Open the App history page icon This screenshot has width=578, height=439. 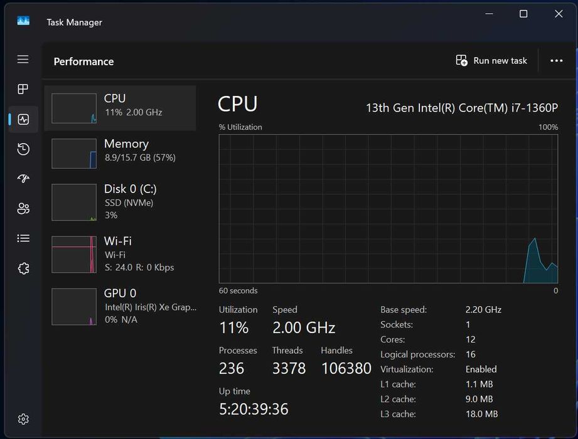tap(23, 149)
